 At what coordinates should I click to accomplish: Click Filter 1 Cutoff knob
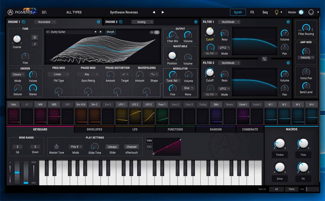pyautogui.click(x=210, y=31)
